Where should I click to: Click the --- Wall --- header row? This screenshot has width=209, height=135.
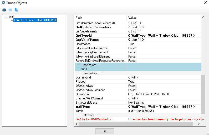pos(138,69)
